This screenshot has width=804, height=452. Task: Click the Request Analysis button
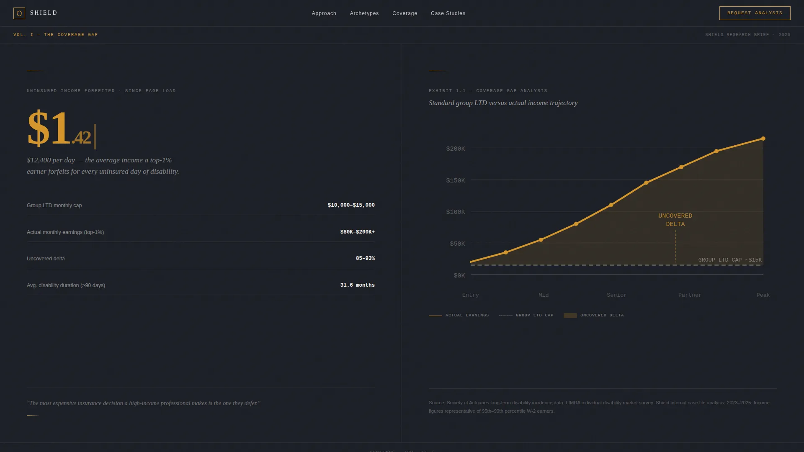pyautogui.click(x=755, y=13)
